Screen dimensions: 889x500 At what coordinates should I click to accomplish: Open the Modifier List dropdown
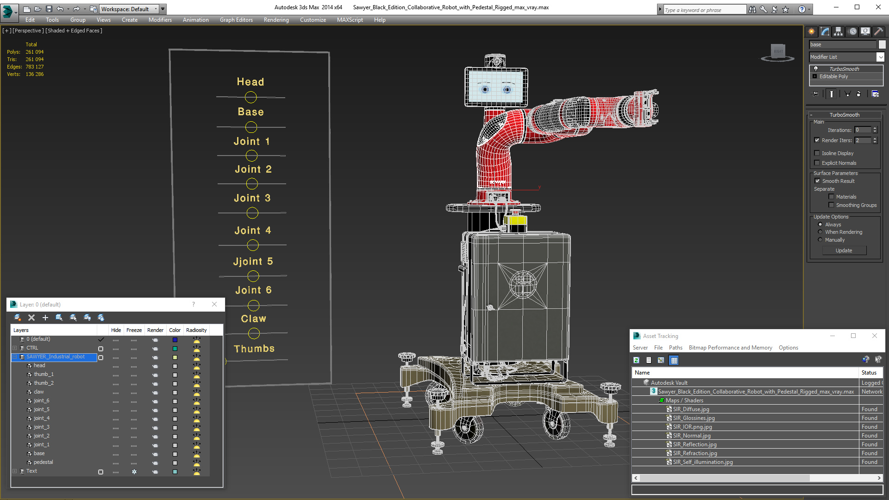(880, 57)
